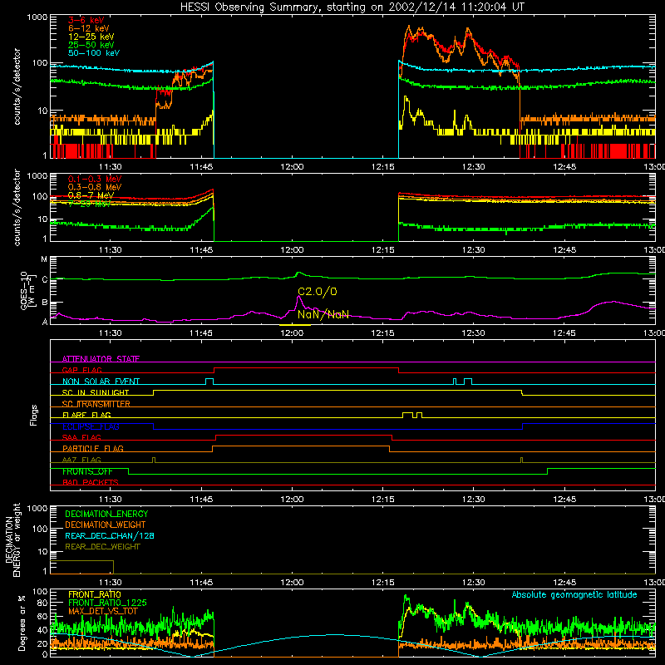Click the 12:30 tick label under the GOES panel
Image resolution: width=665 pixels, height=665 pixels.
coord(473,333)
